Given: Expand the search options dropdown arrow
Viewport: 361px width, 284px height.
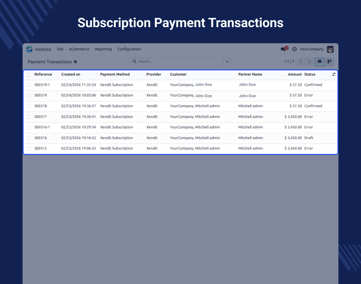Looking at the screenshot, I should click(x=227, y=62).
